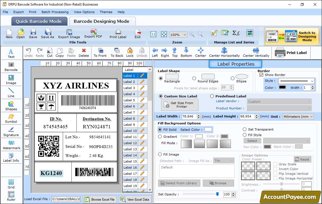The height and width of the screenshot is (204, 322).
Task: Select Custom Size Label option
Action: pos(161,96)
